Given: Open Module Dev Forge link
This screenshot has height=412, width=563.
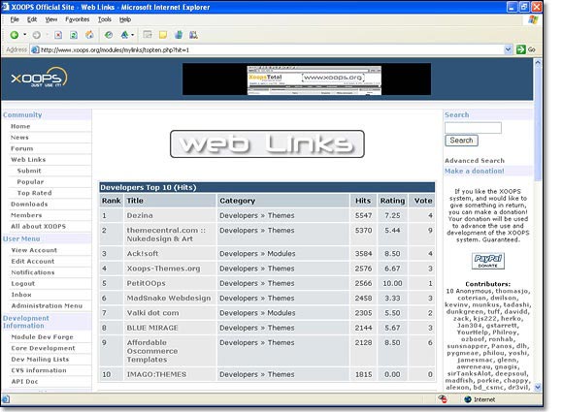Looking at the screenshot, I should pos(42,336).
